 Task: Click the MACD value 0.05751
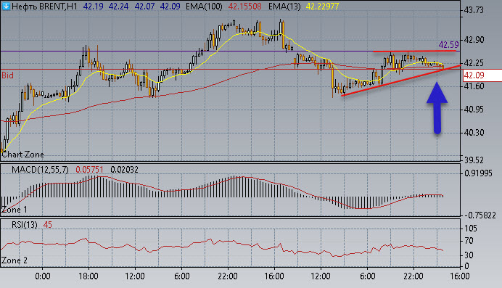pos(90,170)
